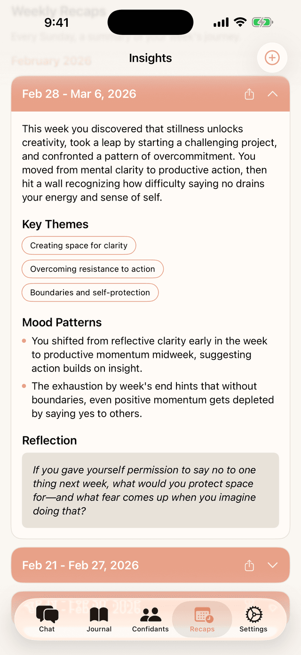Create a new insight with the plus icon
301x655 pixels.
pyautogui.click(x=272, y=57)
